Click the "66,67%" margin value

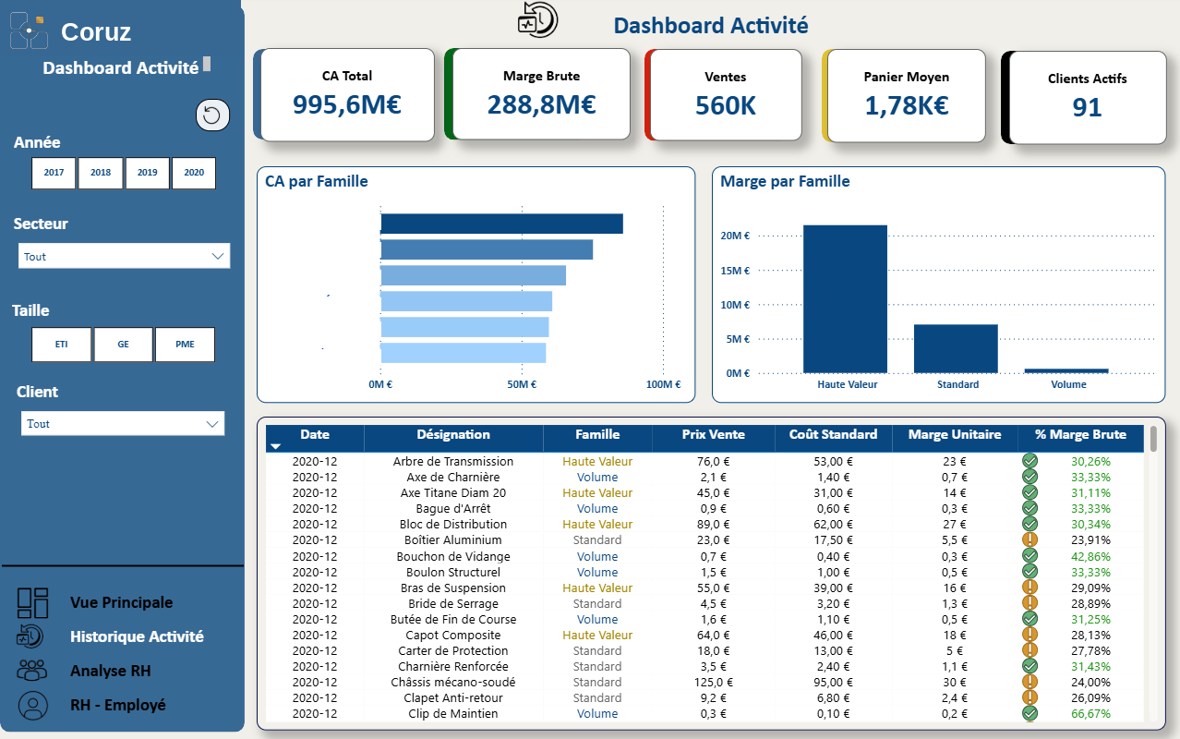[x=1090, y=713]
